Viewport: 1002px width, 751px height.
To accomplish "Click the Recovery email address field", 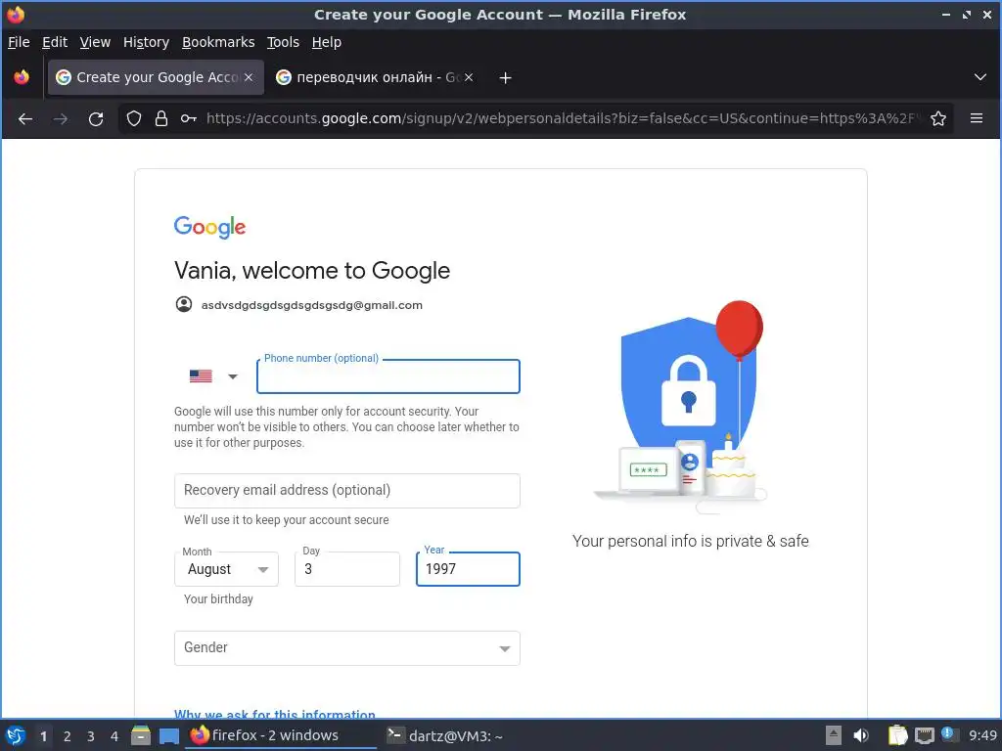I will tap(347, 491).
